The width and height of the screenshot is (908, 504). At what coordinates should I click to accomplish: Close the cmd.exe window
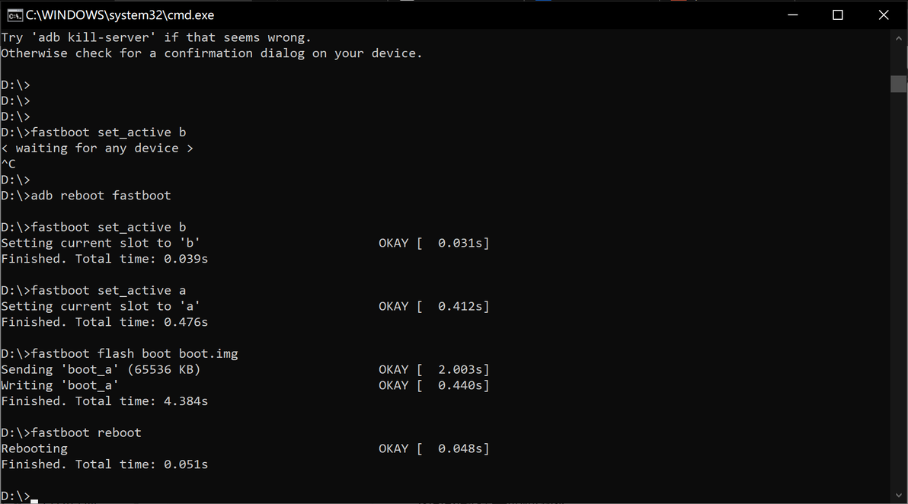(884, 14)
